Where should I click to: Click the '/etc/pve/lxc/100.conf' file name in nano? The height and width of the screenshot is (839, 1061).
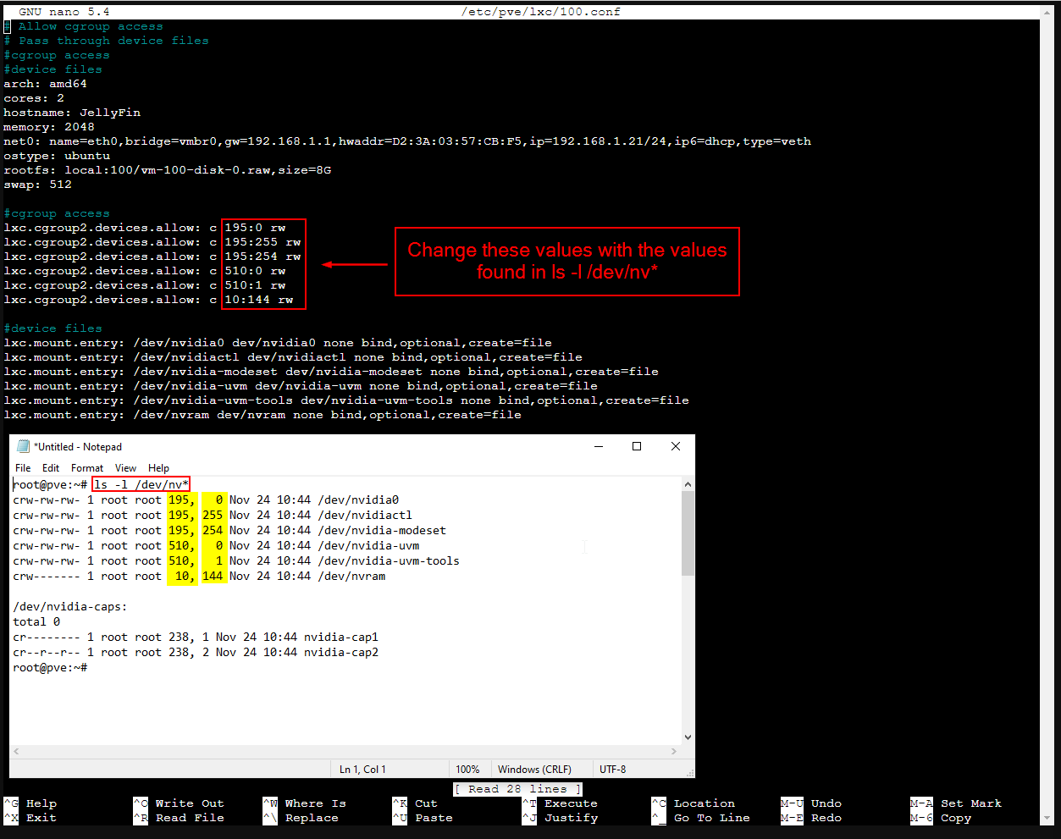tap(540, 12)
